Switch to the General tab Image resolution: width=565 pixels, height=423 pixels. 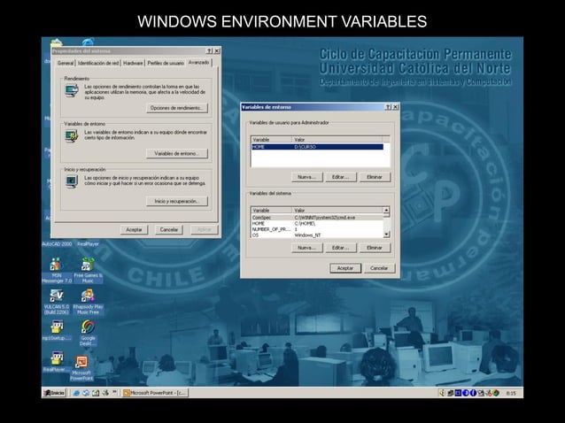(x=66, y=63)
